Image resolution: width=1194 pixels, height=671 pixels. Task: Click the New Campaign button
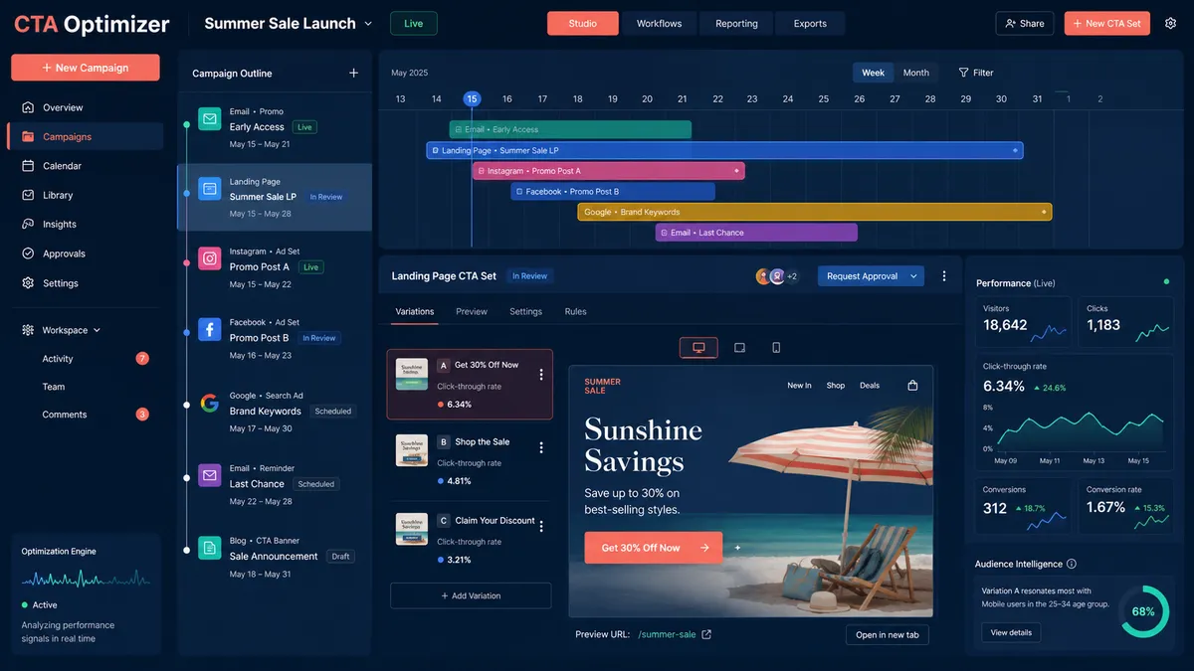(x=86, y=68)
